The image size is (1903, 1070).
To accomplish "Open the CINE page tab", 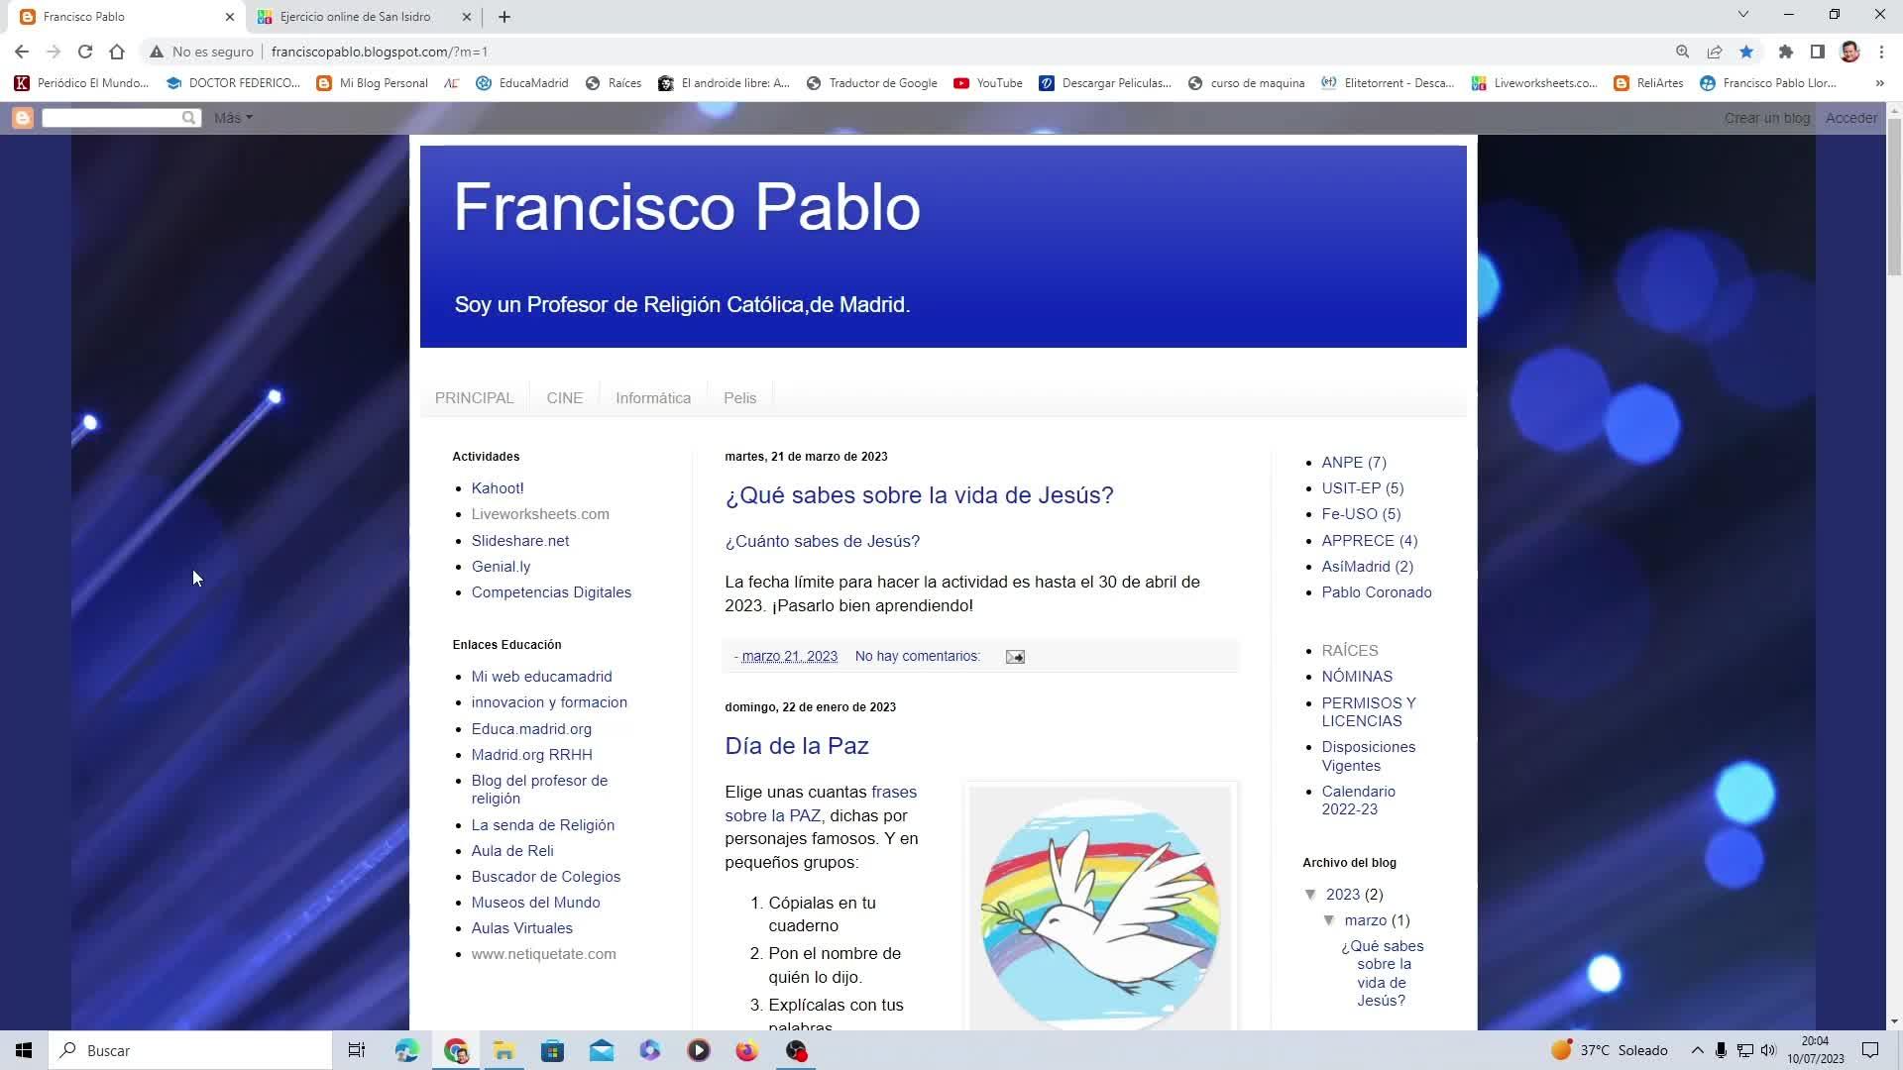I will pyautogui.click(x=564, y=398).
